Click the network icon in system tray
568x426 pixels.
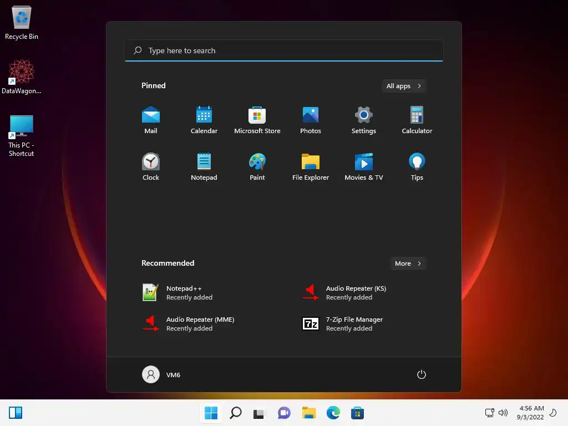tap(490, 413)
